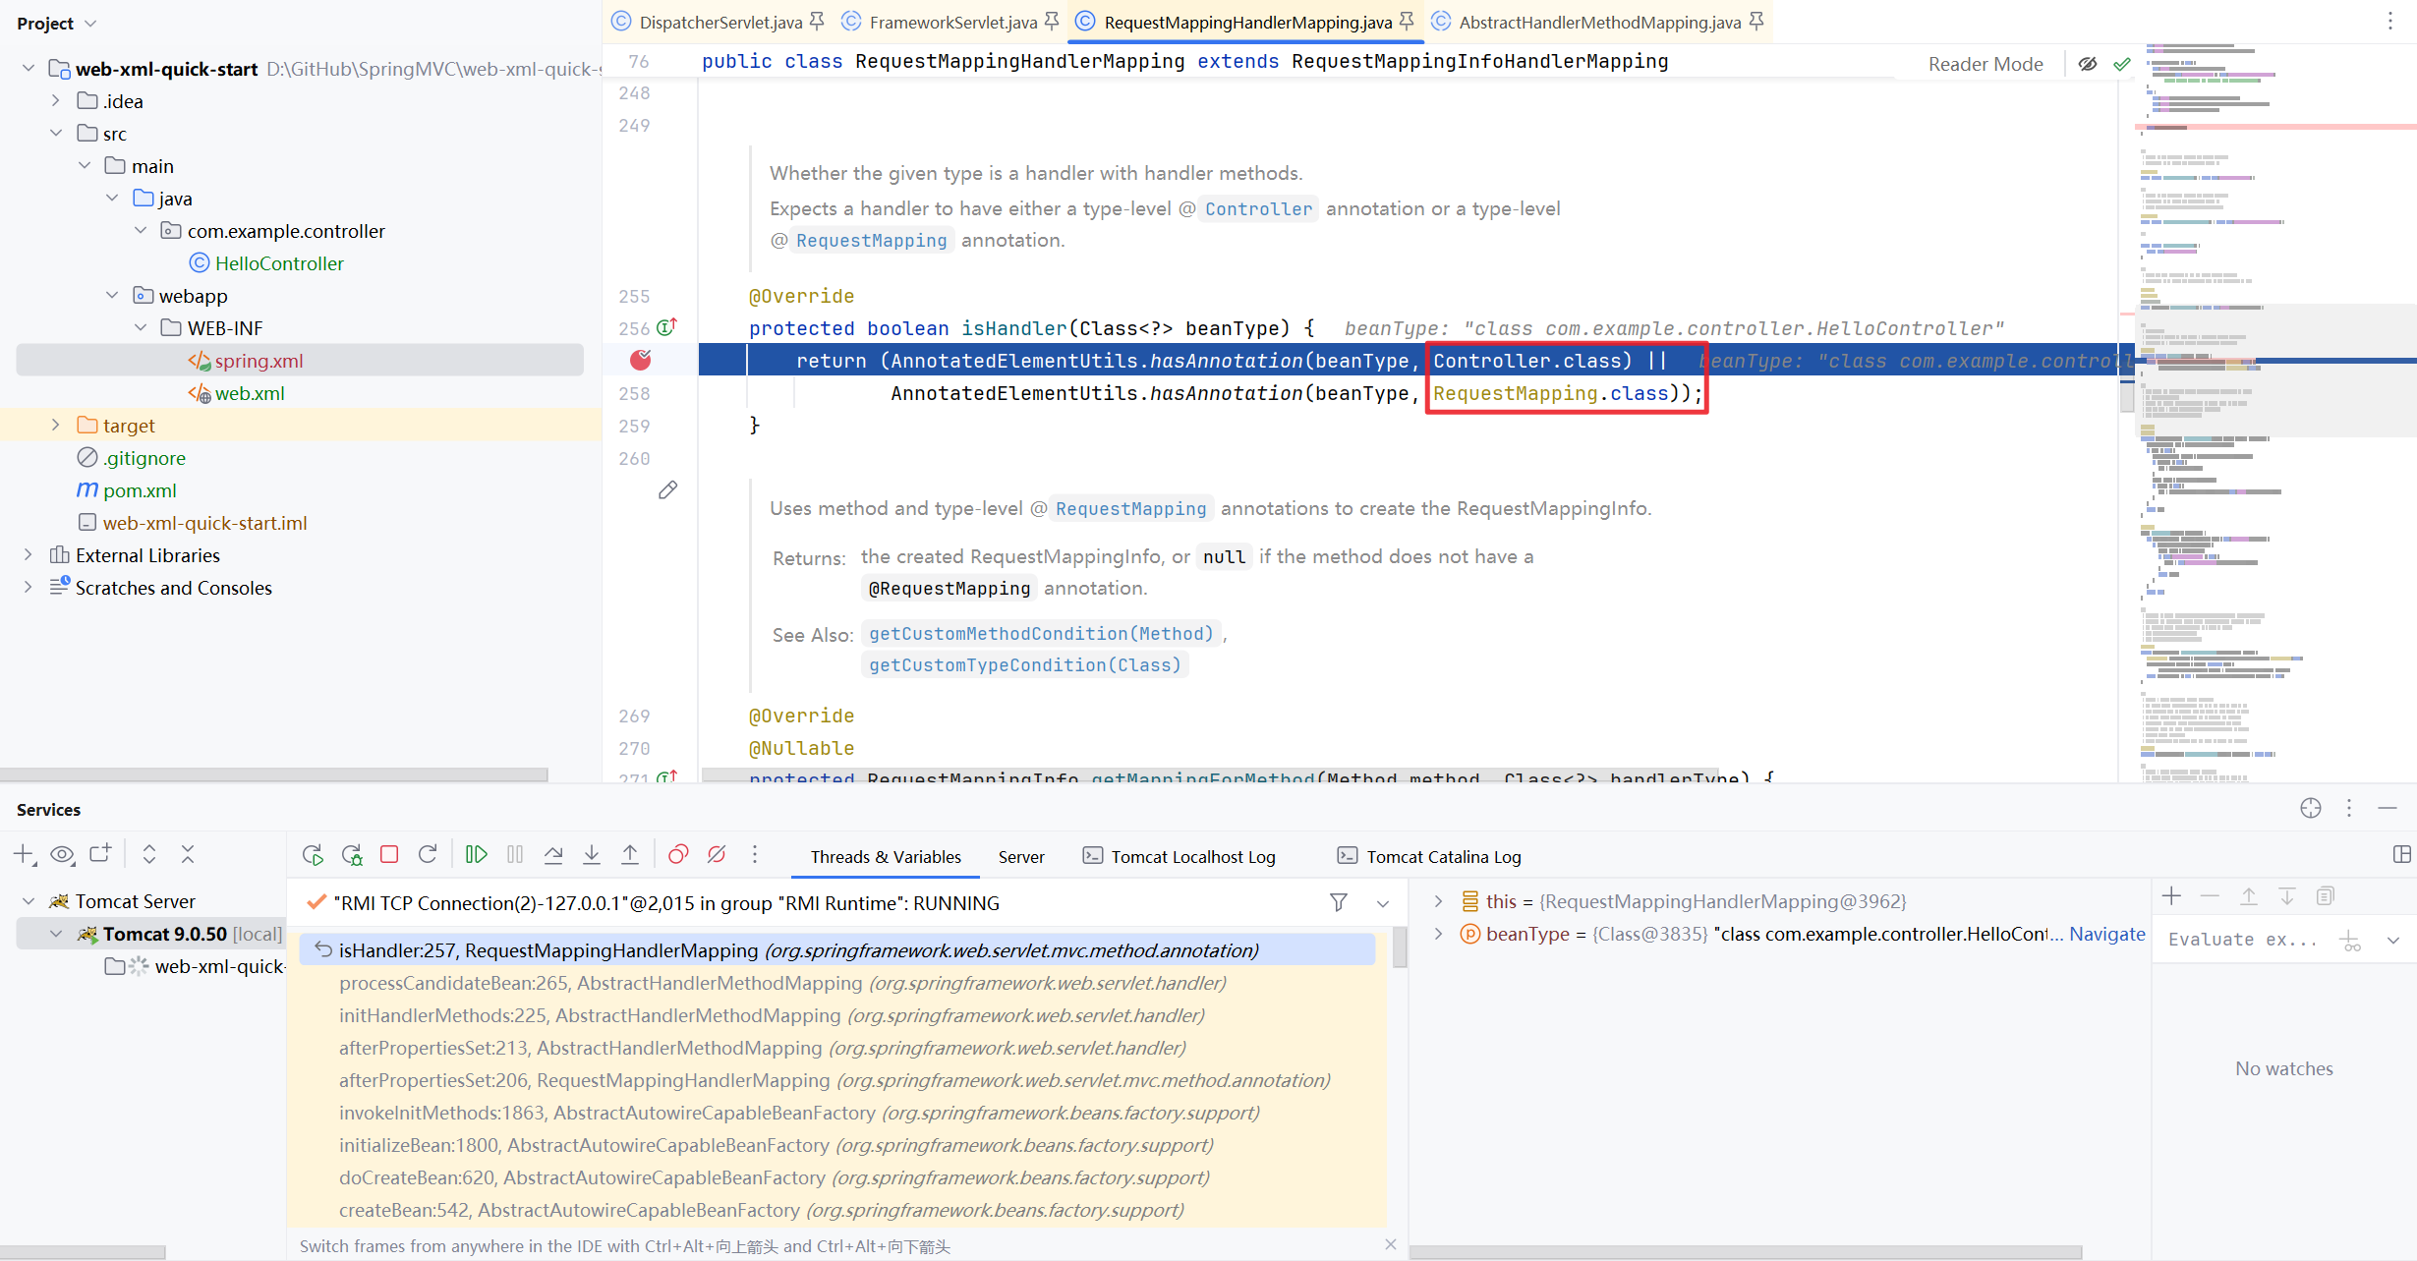Click the Reader Mode button
The width and height of the screenshot is (2417, 1261).
[1985, 64]
